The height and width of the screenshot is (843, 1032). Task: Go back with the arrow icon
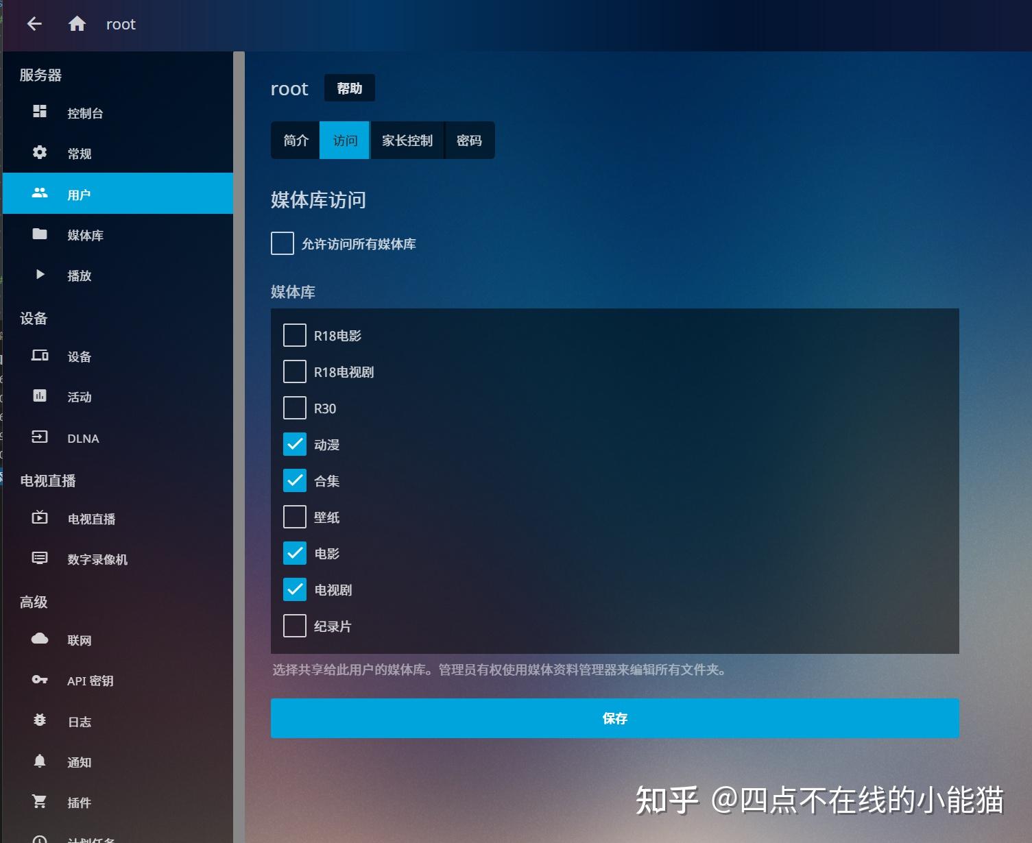pyautogui.click(x=34, y=23)
